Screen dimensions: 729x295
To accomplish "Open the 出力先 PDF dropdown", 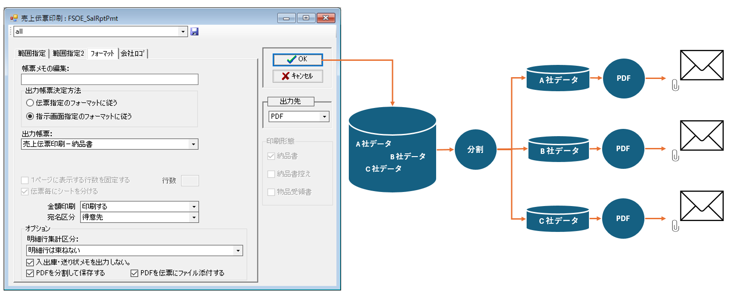I will [x=324, y=117].
